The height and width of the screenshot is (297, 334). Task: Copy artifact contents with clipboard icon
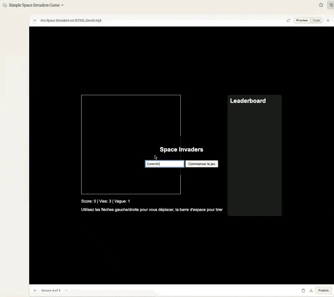[x=304, y=290]
